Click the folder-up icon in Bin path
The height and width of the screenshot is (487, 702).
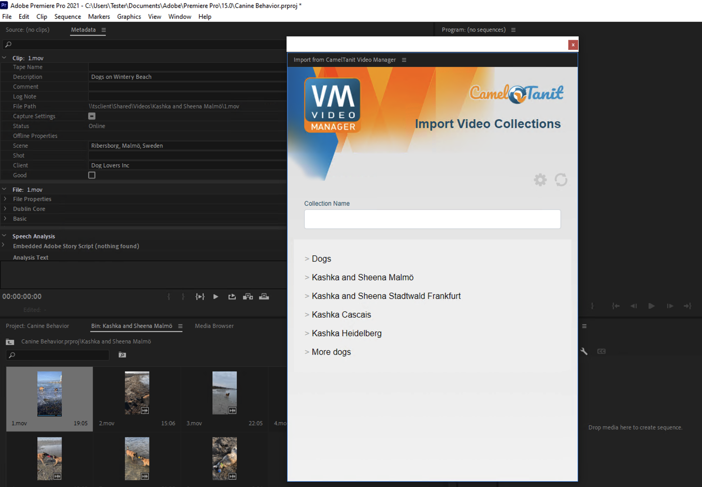click(10, 342)
